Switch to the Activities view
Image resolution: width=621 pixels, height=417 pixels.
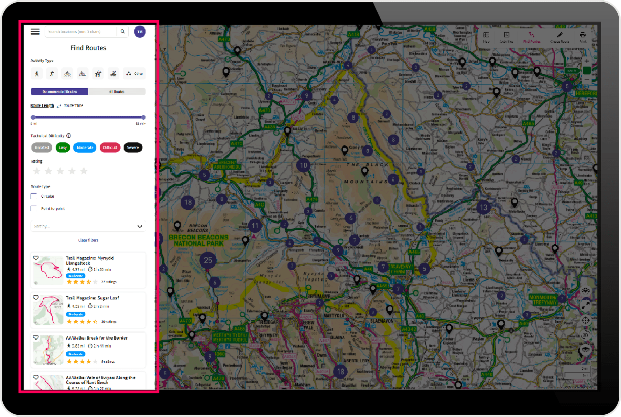(506, 37)
